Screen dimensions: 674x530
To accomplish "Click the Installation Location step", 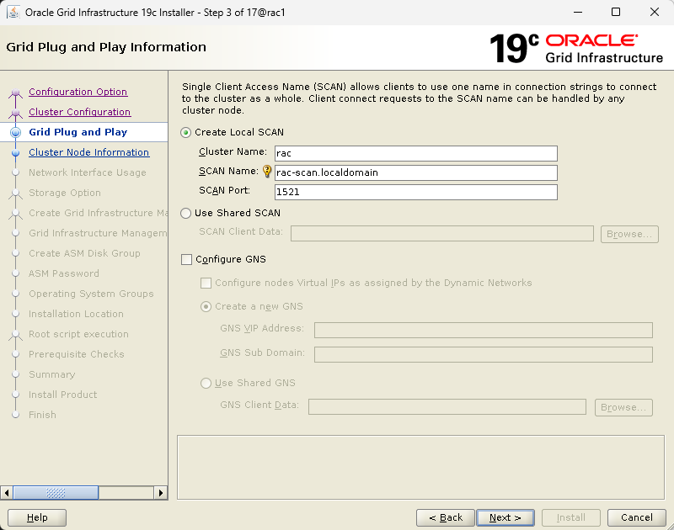I will (76, 314).
